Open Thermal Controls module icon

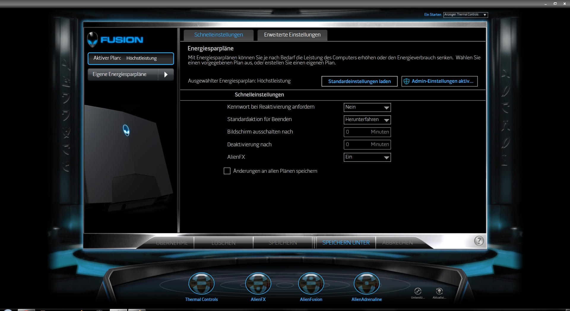pyautogui.click(x=201, y=283)
